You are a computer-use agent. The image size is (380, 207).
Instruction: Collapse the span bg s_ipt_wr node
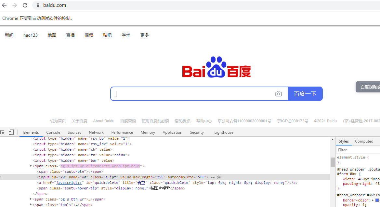(31, 166)
